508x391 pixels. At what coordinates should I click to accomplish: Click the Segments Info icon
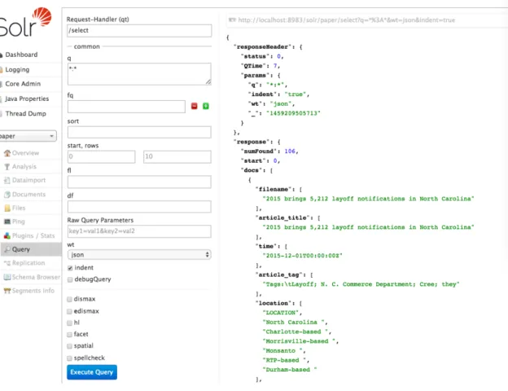click(x=7, y=291)
